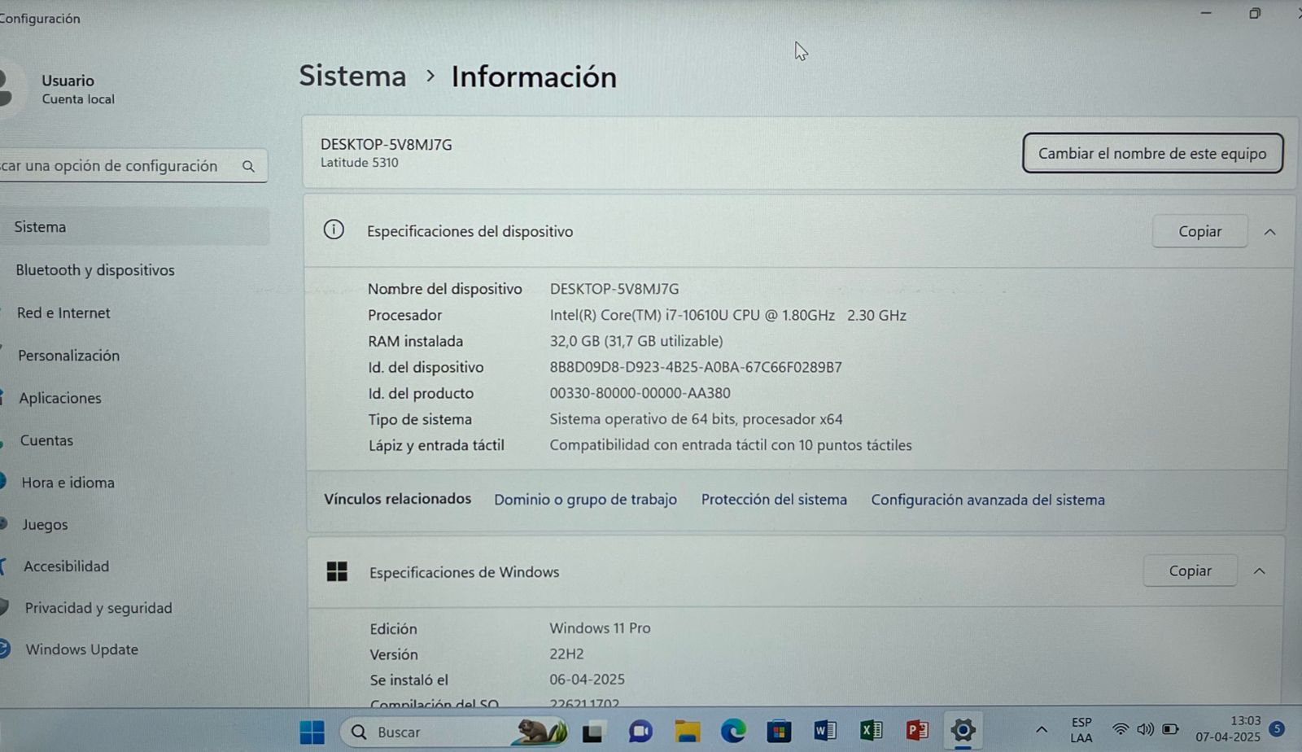Click the ESP LAA language indicator
This screenshot has width=1302, height=752.
[1081, 730]
